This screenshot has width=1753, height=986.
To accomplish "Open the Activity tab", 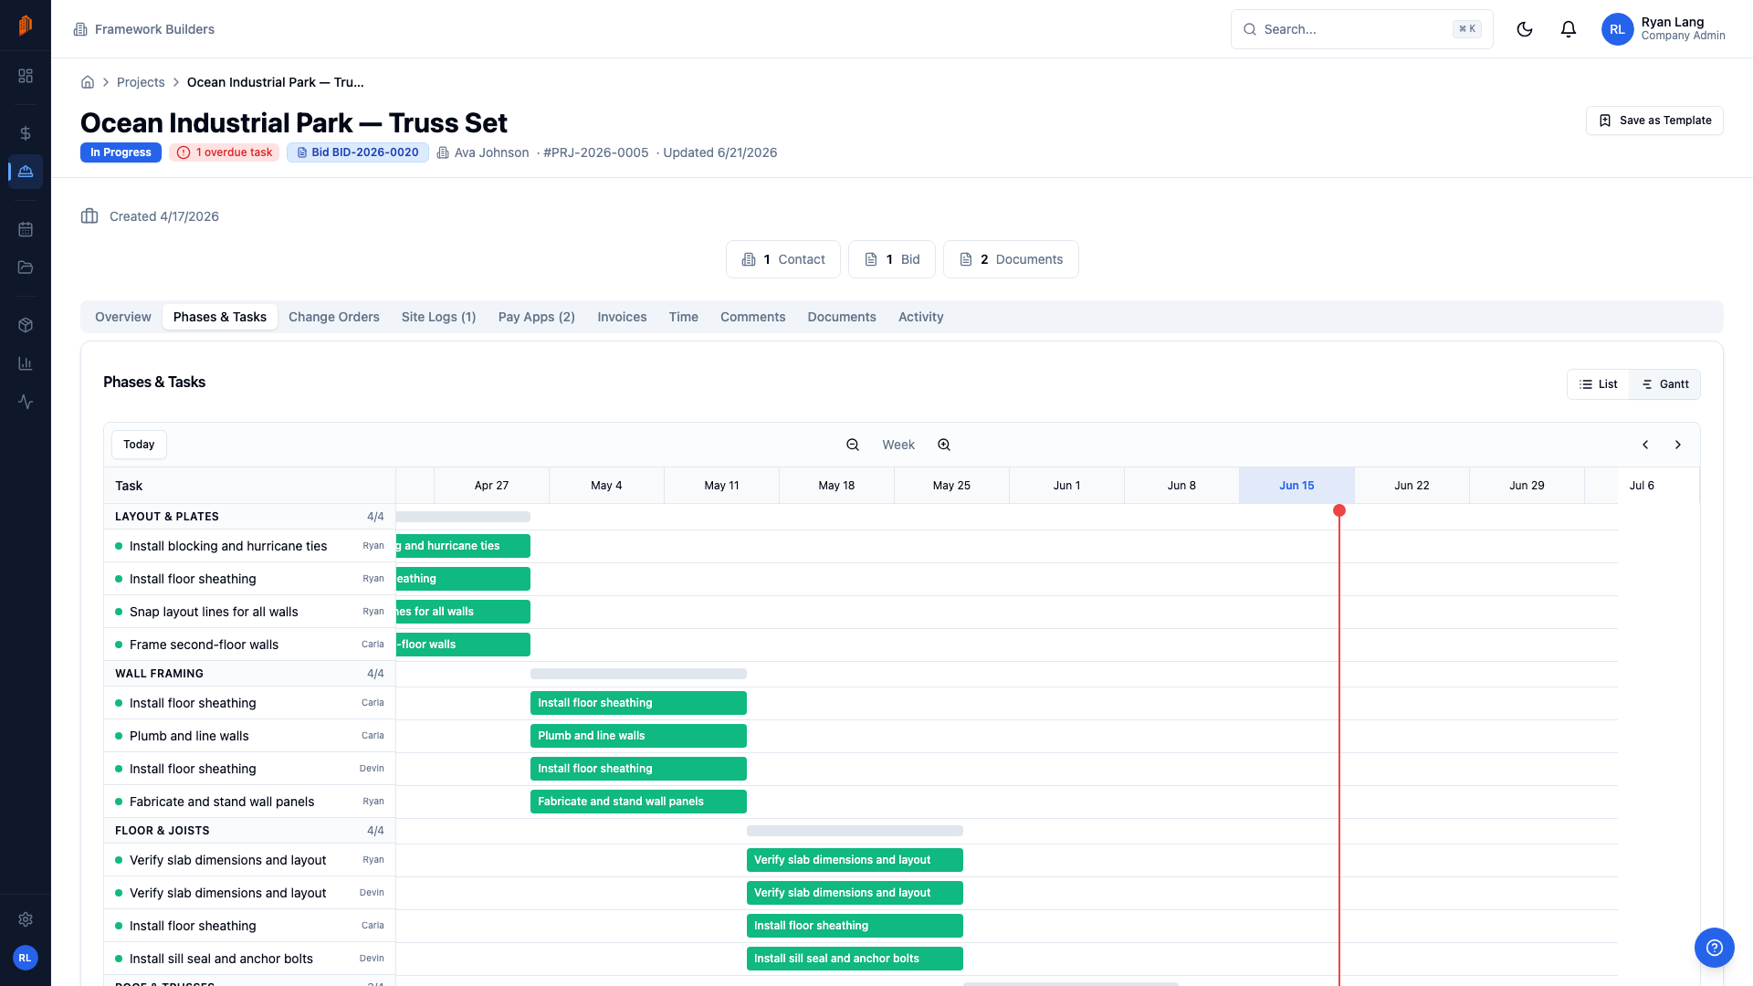I will tap(921, 317).
